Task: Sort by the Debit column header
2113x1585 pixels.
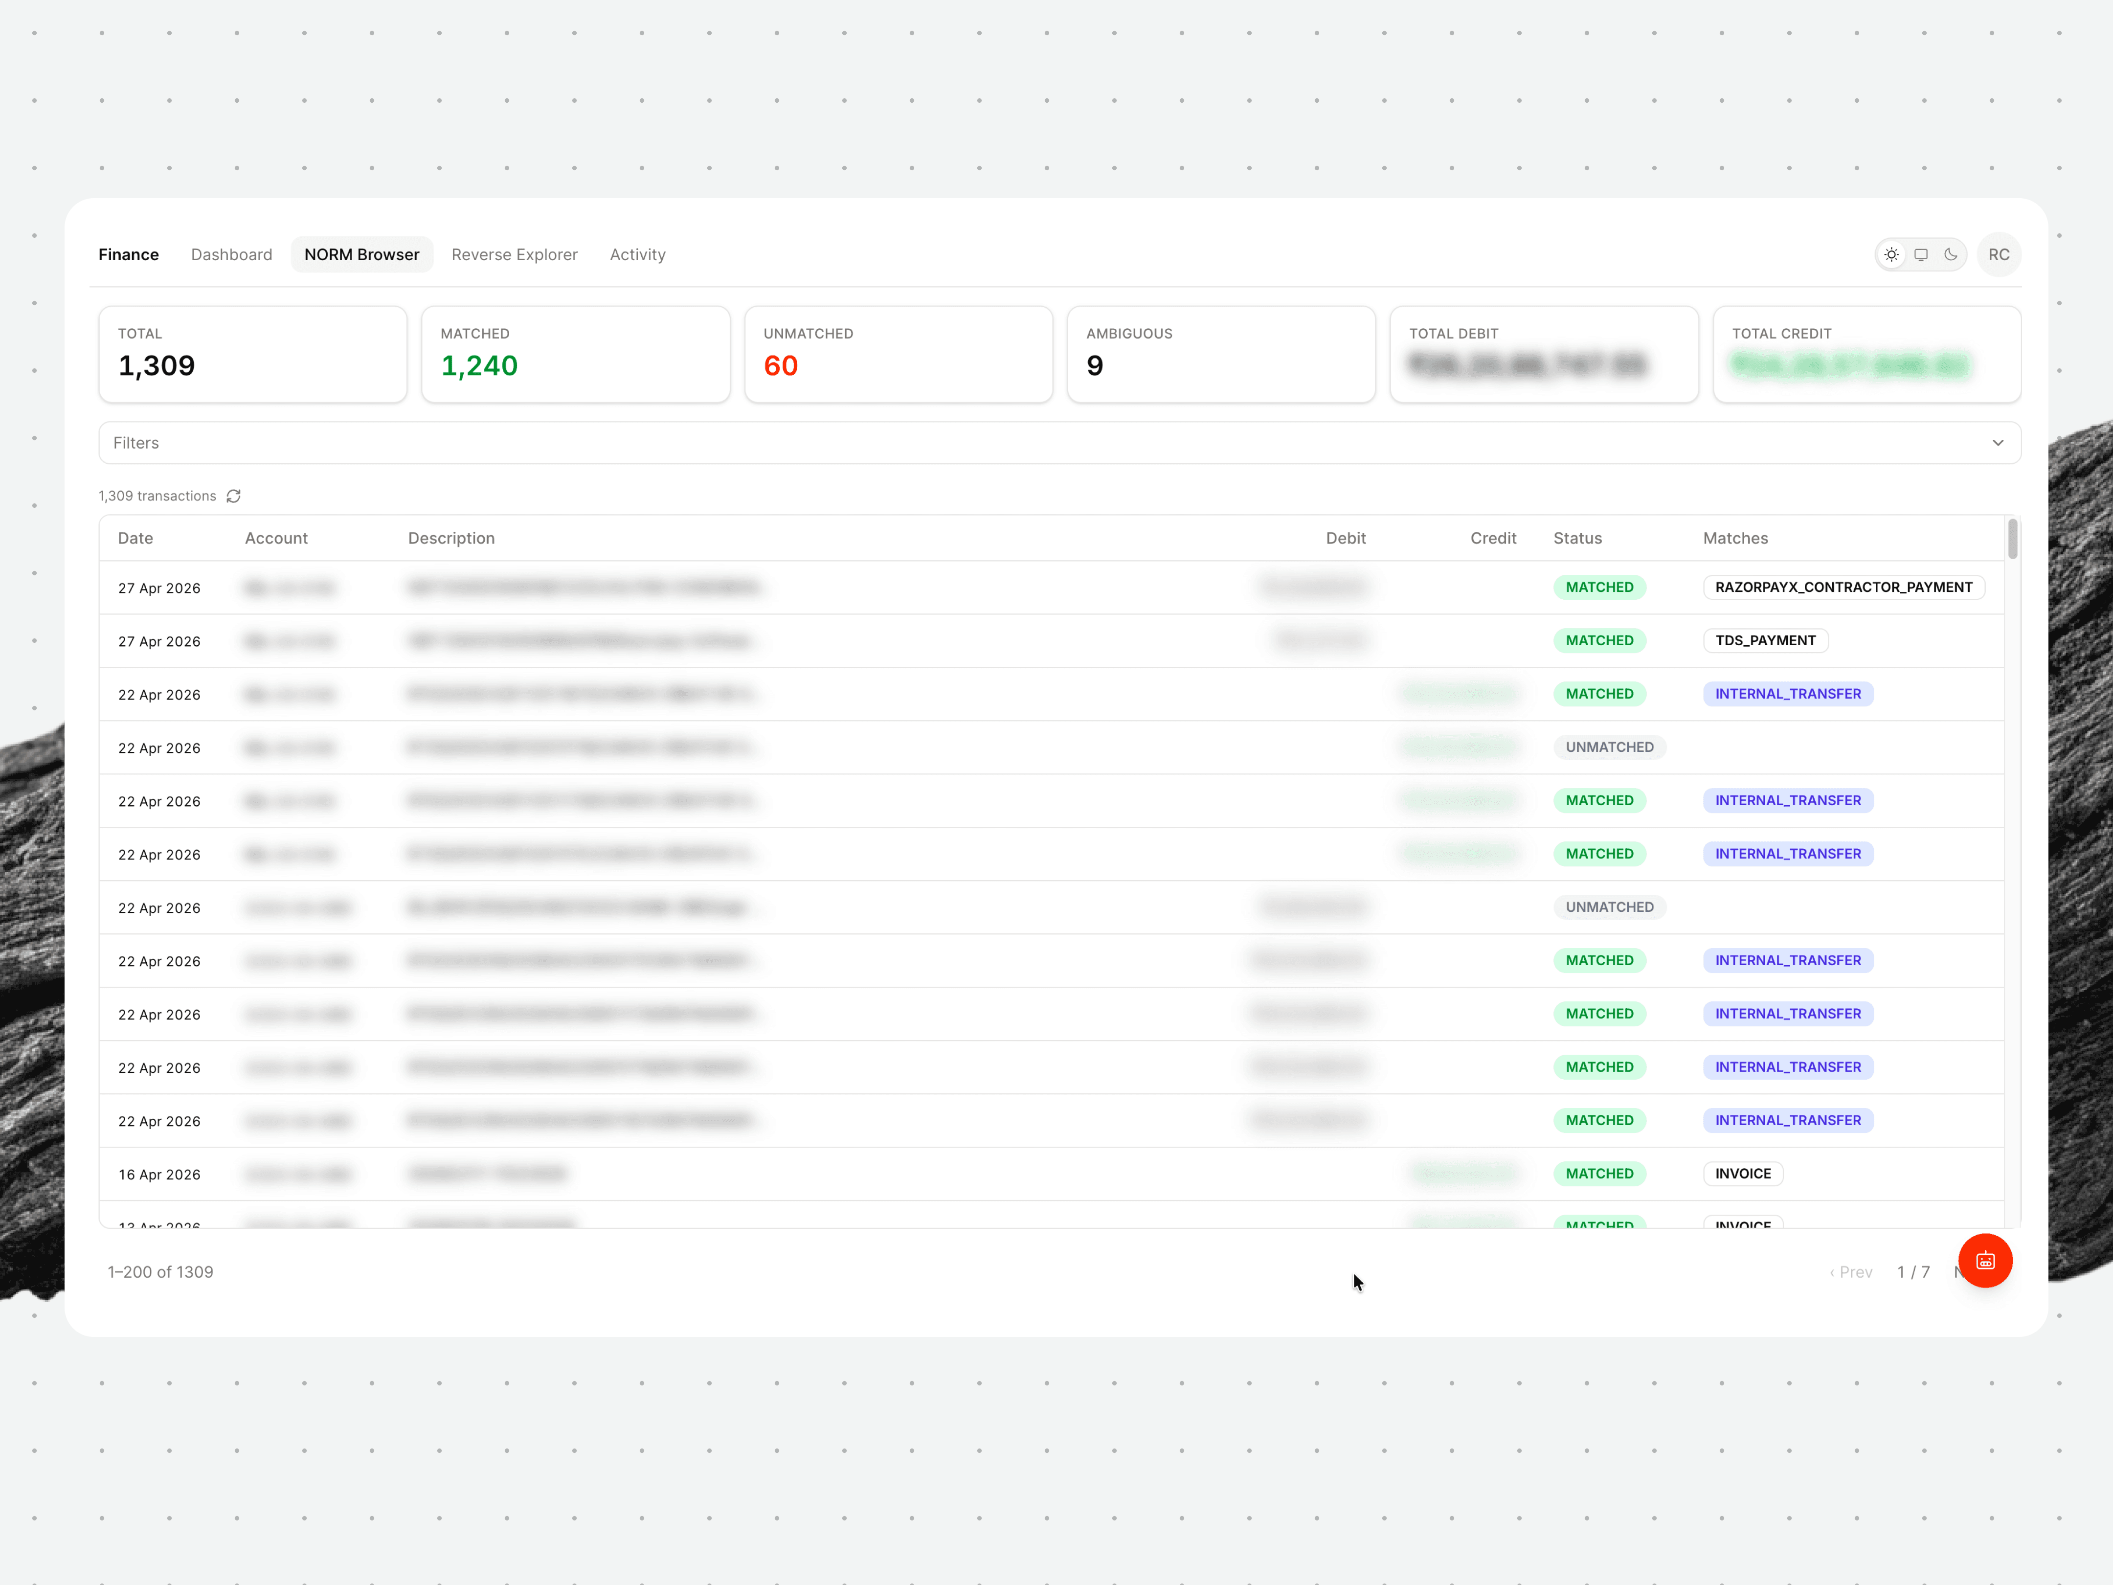Action: pyautogui.click(x=1346, y=539)
